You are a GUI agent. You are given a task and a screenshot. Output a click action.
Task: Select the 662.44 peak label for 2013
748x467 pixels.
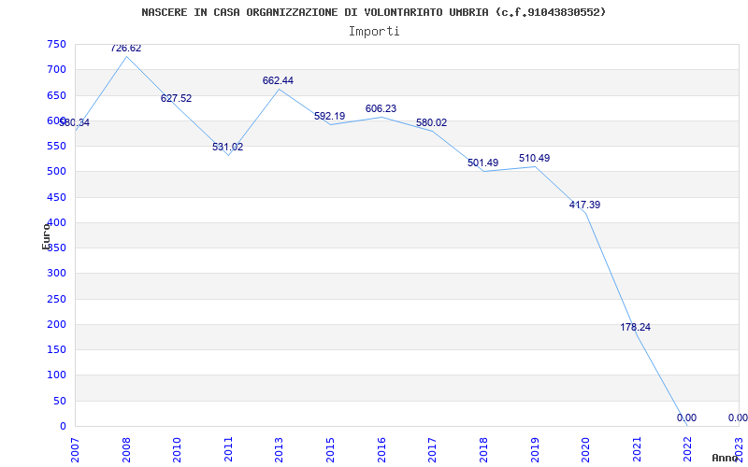pos(278,80)
